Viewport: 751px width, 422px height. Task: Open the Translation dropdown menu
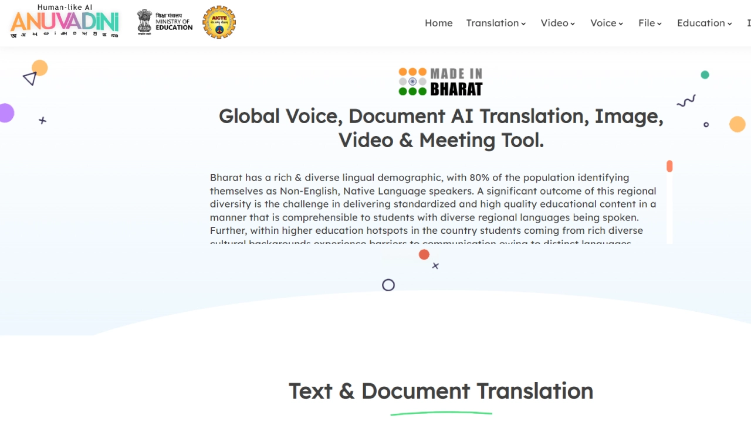click(x=496, y=23)
